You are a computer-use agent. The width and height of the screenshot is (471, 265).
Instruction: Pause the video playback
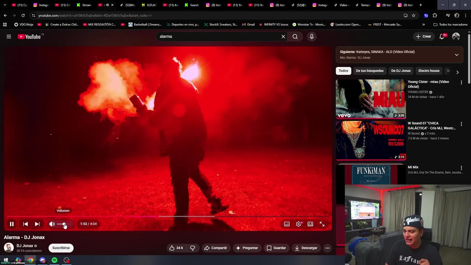click(12, 224)
